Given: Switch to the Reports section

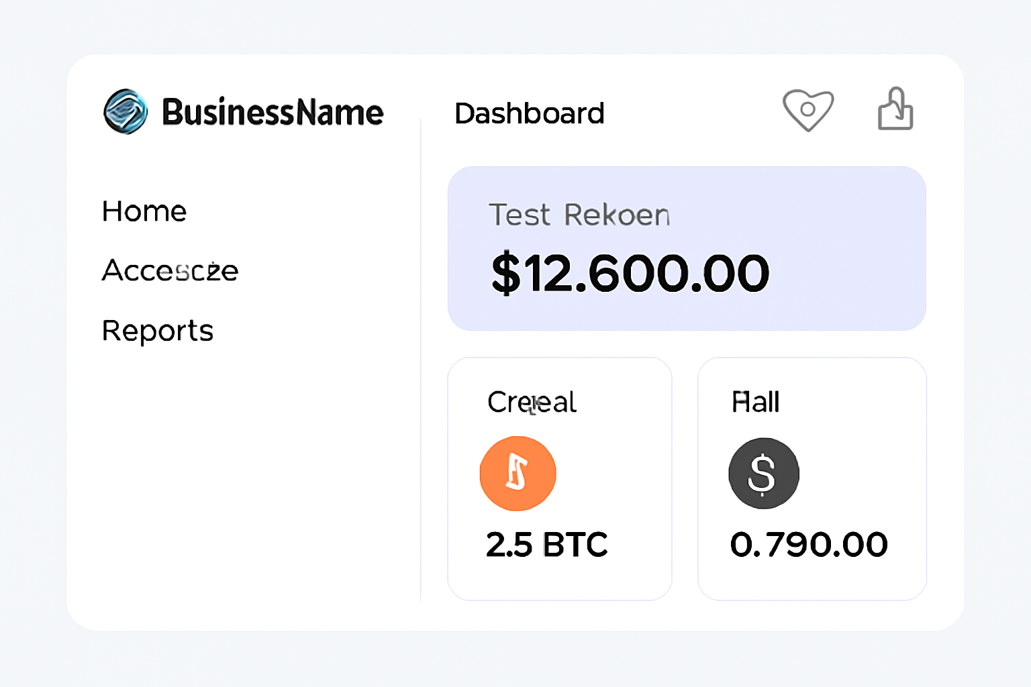Looking at the screenshot, I should pos(157,330).
